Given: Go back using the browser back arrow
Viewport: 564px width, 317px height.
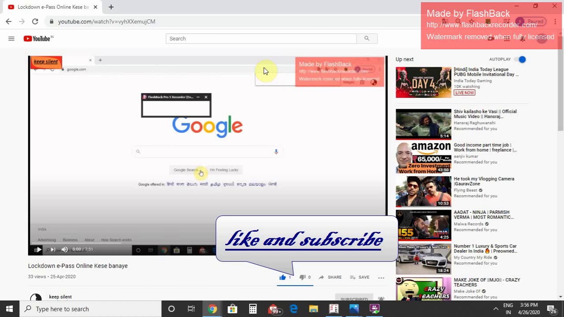Looking at the screenshot, I should click(9, 22).
